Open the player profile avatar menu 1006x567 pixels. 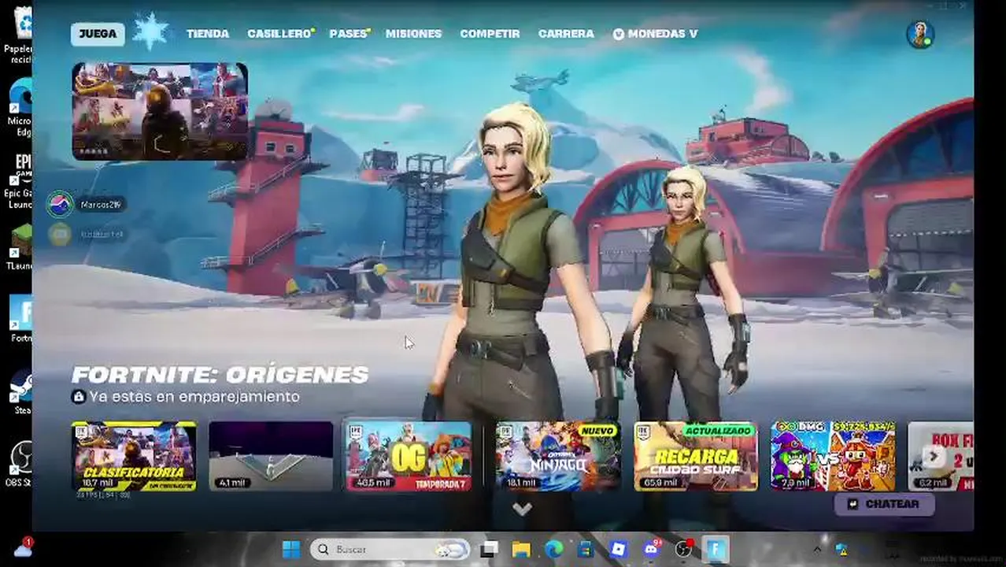[x=919, y=35]
